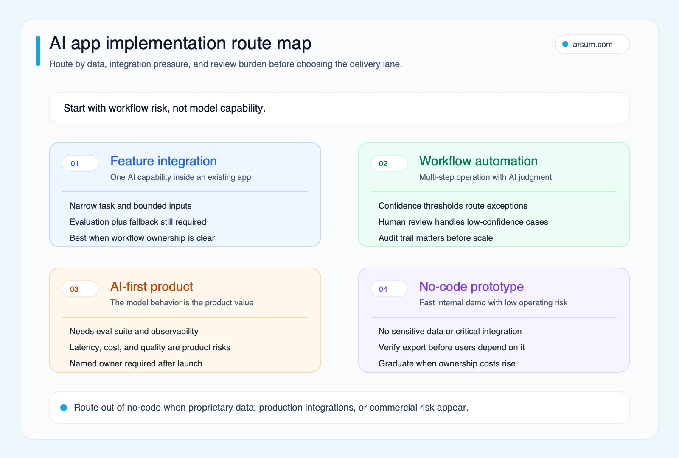Image resolution: width=679 pixels, height=458 pixels.
Task: Select the 'Workflow automation' heading
Action: pyautogui.click(x=478, y=161)
